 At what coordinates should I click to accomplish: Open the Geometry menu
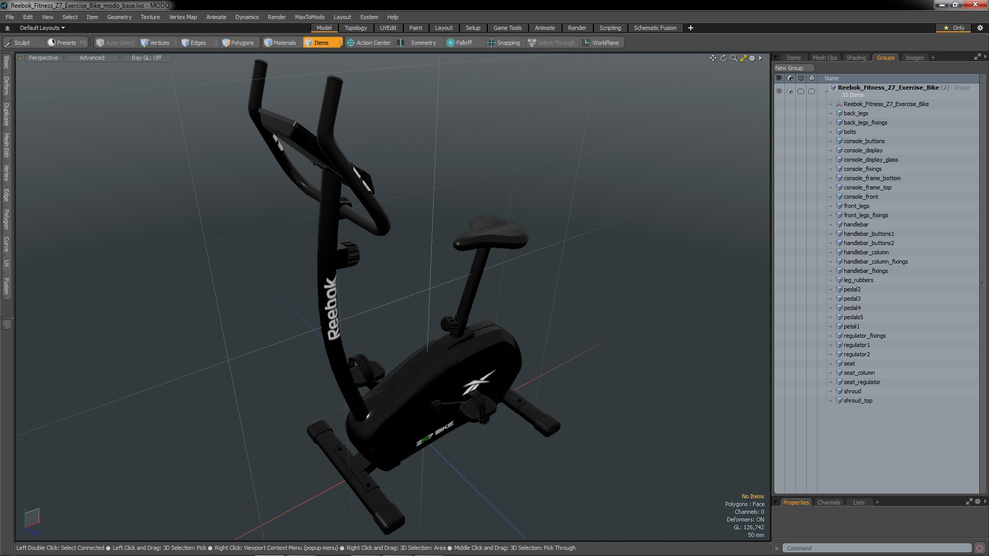click(119, 17)
